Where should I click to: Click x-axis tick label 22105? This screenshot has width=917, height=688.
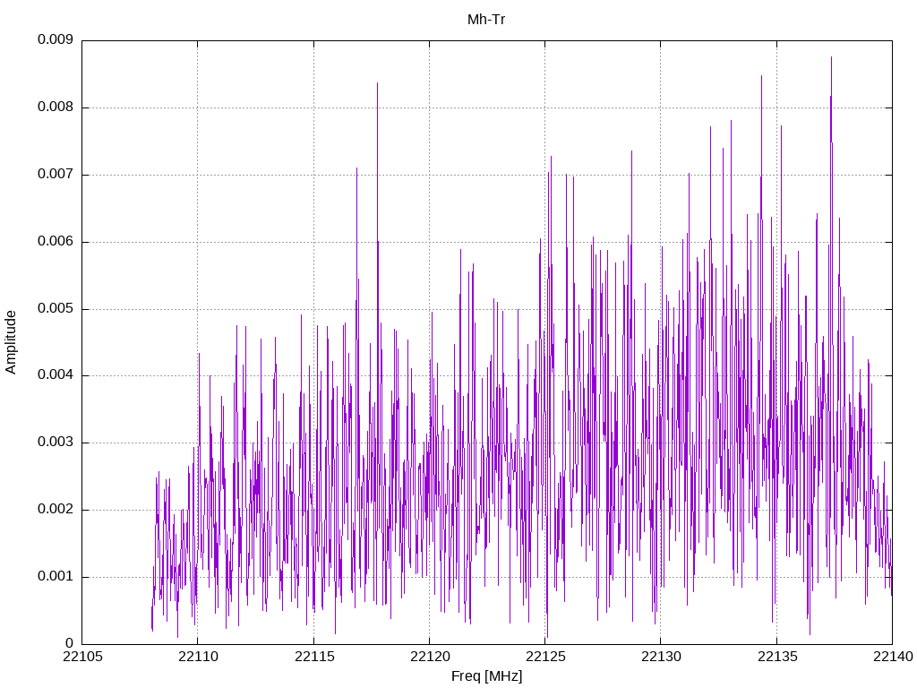point(82,657)
